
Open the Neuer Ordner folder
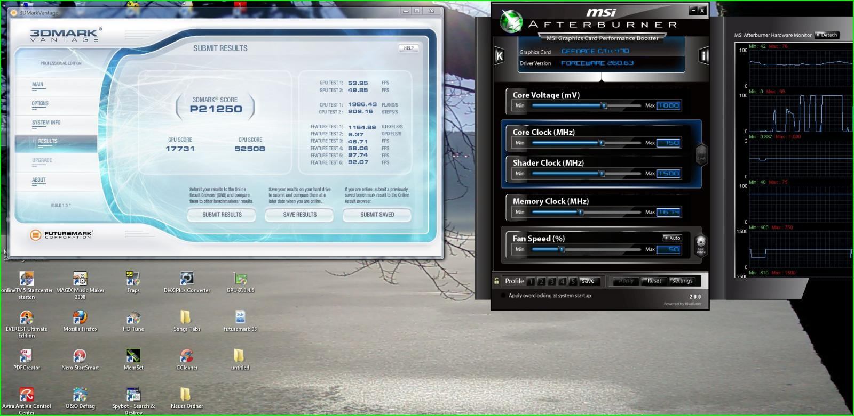(x=185, y=395)
